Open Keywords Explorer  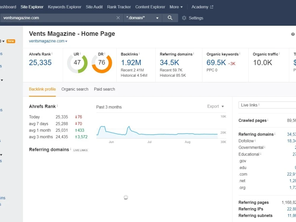pyautogui.click(x=65, y=7)
